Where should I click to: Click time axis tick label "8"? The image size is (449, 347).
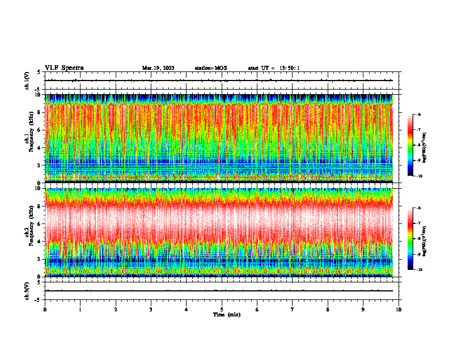tap(328, 310)
